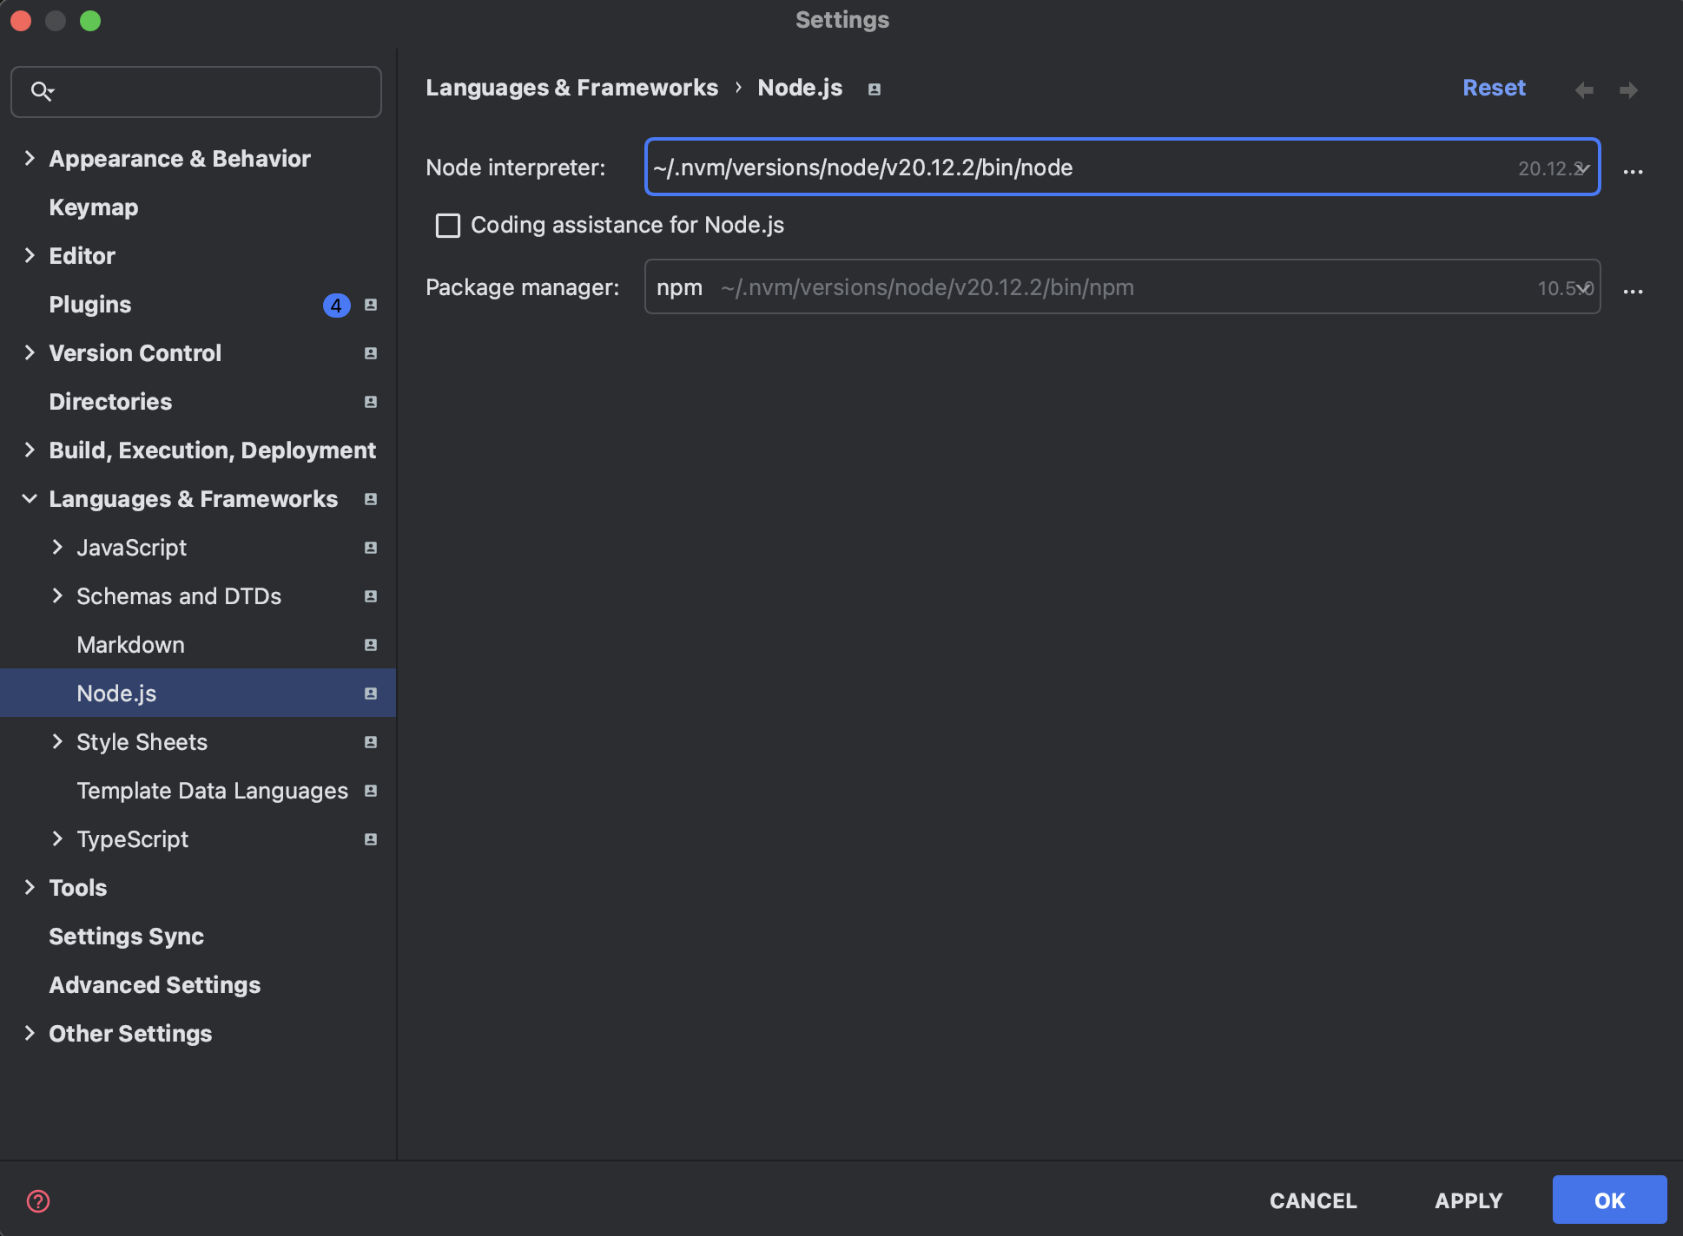Click project-level icon on Plugins row
This screenshot has width=1683, height=1236.
[371, 305]
